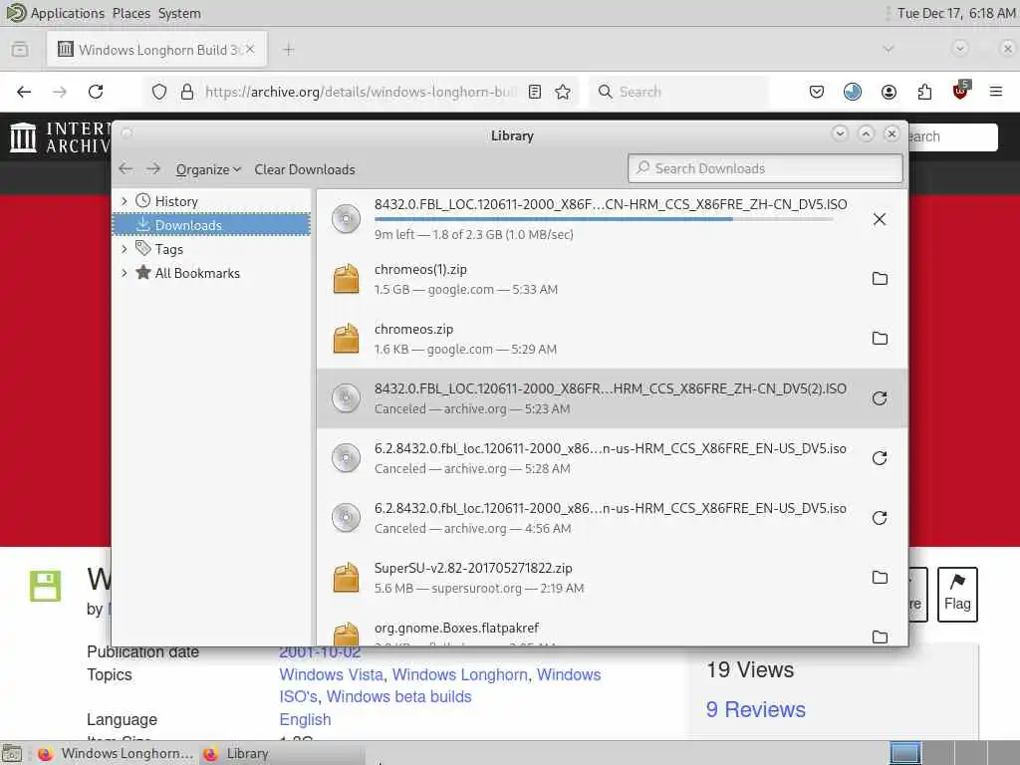The width and height of the screenshot is (1020, 765).
Task: Open the Windows Longhorn topic link
Action: (x=460, y=674)
